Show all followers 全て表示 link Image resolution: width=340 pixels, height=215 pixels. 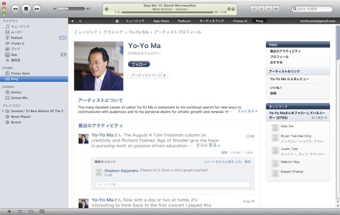tap(319, 118)
